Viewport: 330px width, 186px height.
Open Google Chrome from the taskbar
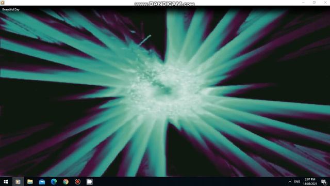[65, 181]
